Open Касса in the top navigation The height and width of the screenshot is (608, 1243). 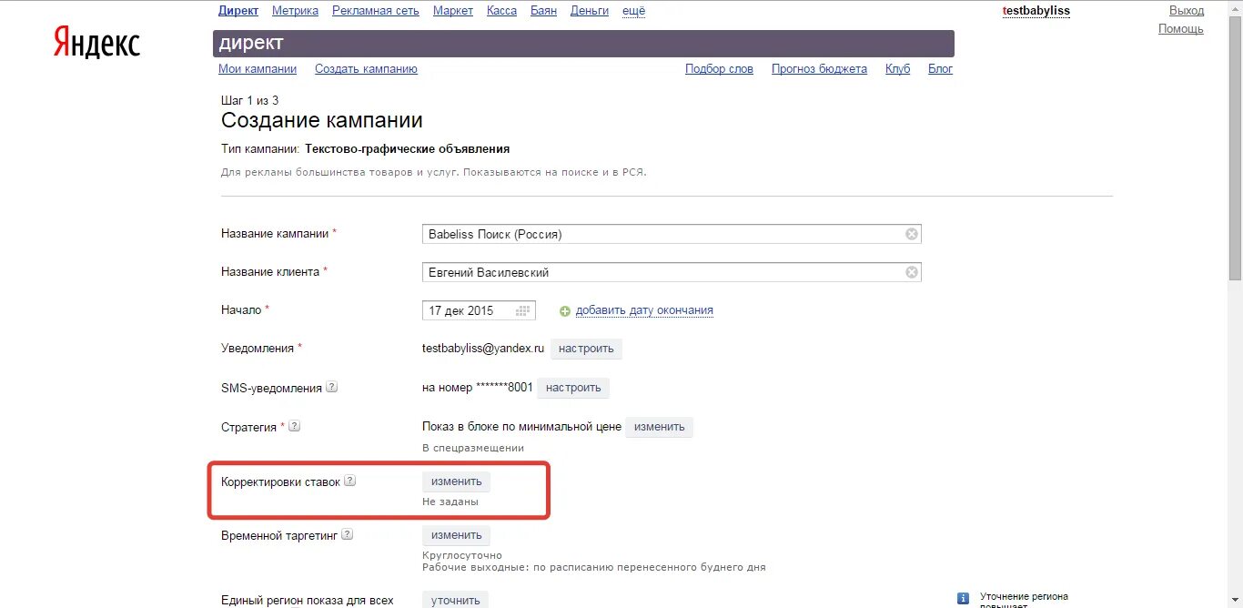[501, 11]
